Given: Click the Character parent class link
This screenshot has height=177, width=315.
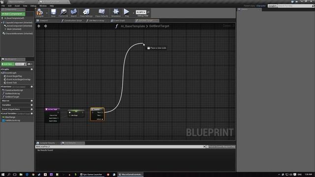Looking at the screenshot, I should 261,6.
